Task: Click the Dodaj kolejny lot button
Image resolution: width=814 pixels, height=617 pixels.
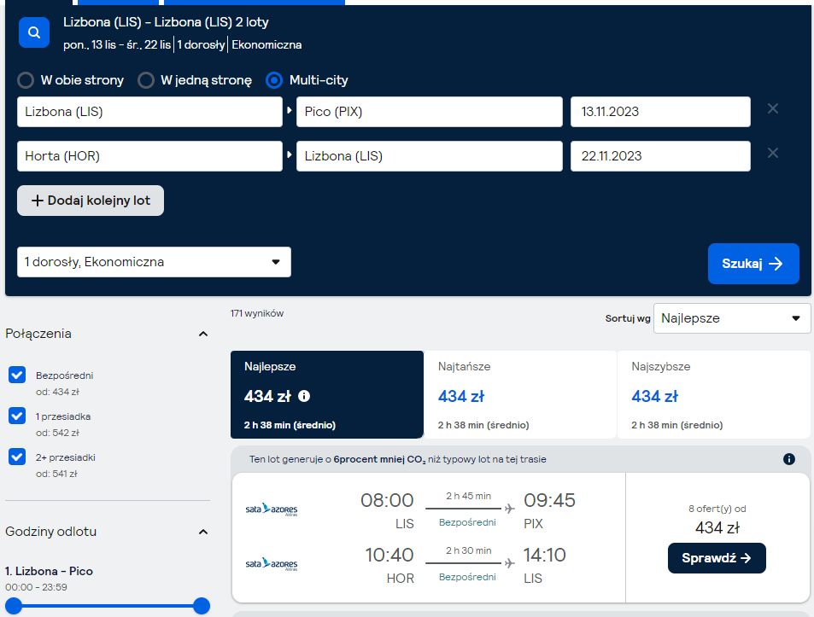Action: click(x=91, y=201)
